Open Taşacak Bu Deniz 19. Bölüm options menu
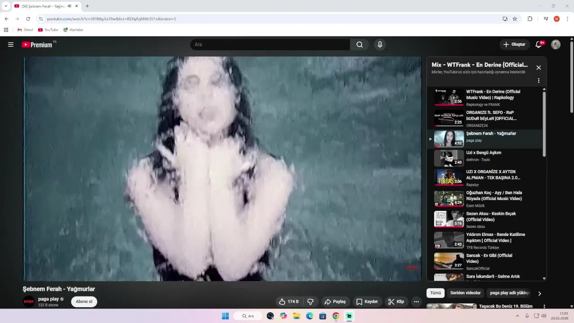Image resolution: width=574 pixels, height=323 pixels. click(x=544, y=306)
